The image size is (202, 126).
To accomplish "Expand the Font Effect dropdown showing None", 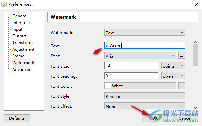I will pos(145,106).
